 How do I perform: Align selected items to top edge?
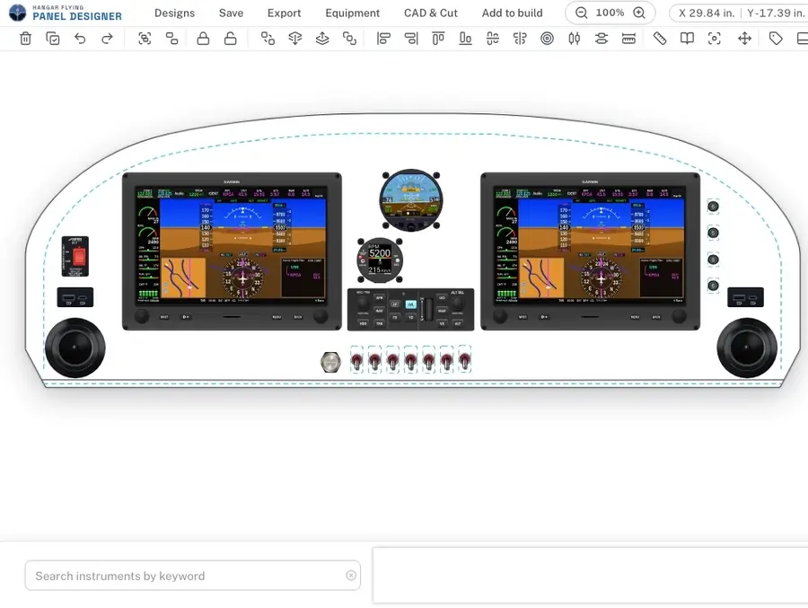click(438, 39)
